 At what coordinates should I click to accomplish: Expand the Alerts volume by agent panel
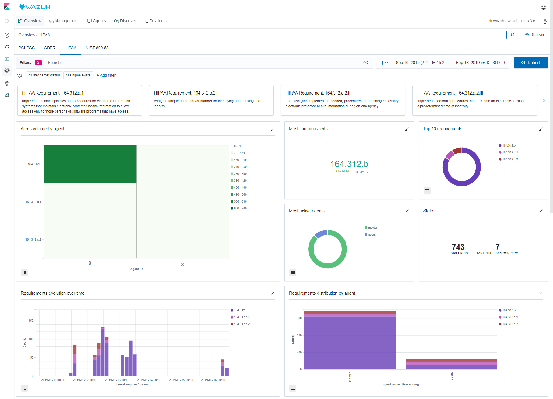273,129
